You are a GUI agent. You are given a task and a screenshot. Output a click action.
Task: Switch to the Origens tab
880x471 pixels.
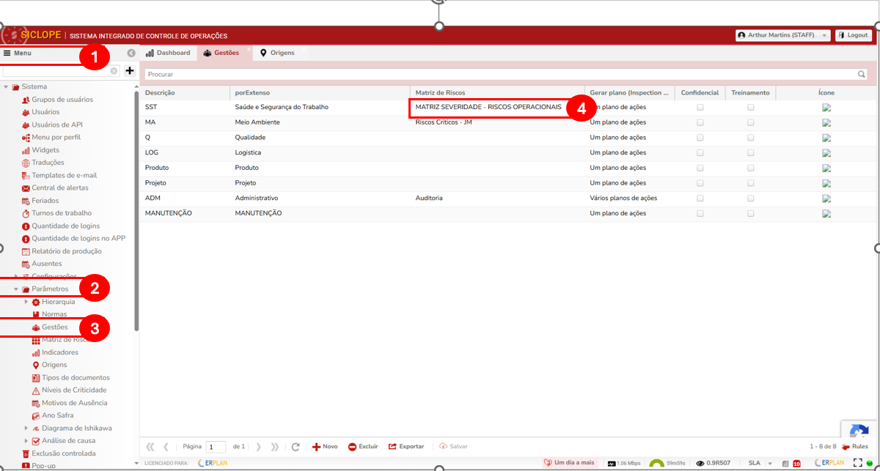point(279,53)
